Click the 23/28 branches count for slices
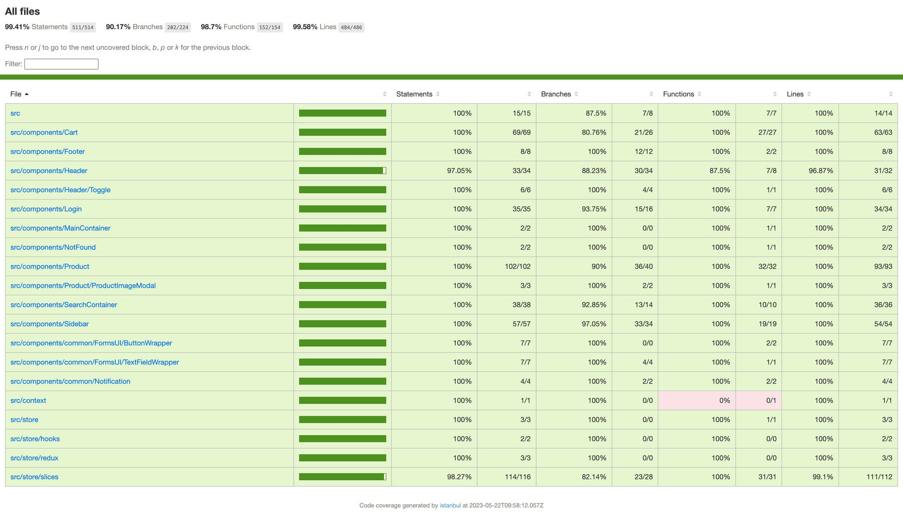This screenshot has height=516, width=903. click(643, 477)
